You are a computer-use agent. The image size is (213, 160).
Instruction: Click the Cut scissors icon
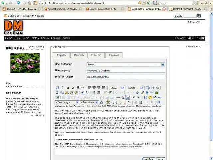pyautogui.click(x=57, y=93)
